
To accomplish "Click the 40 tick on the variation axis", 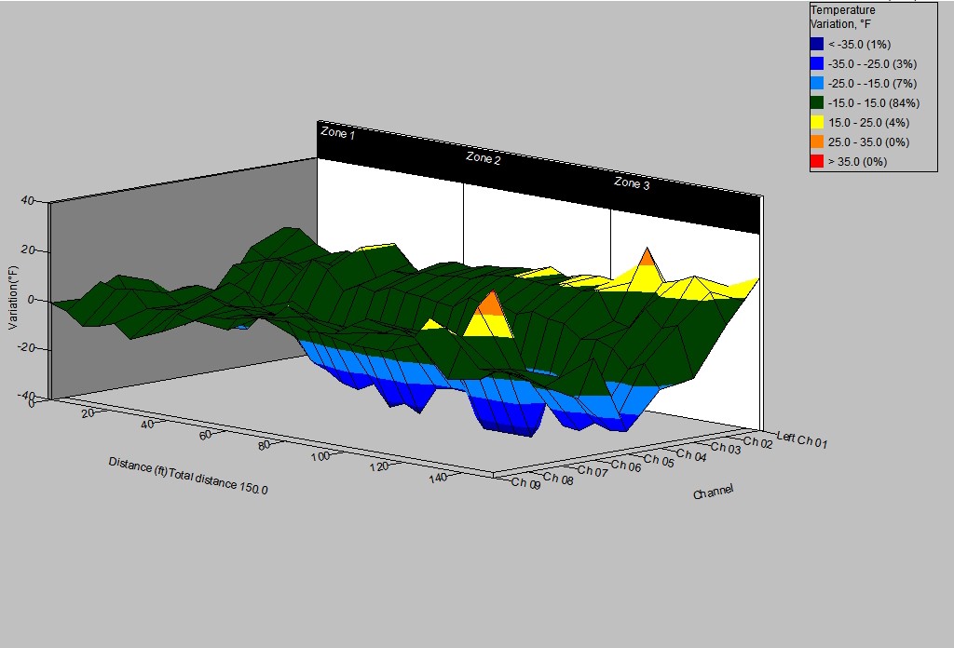I will coord(26,201).
